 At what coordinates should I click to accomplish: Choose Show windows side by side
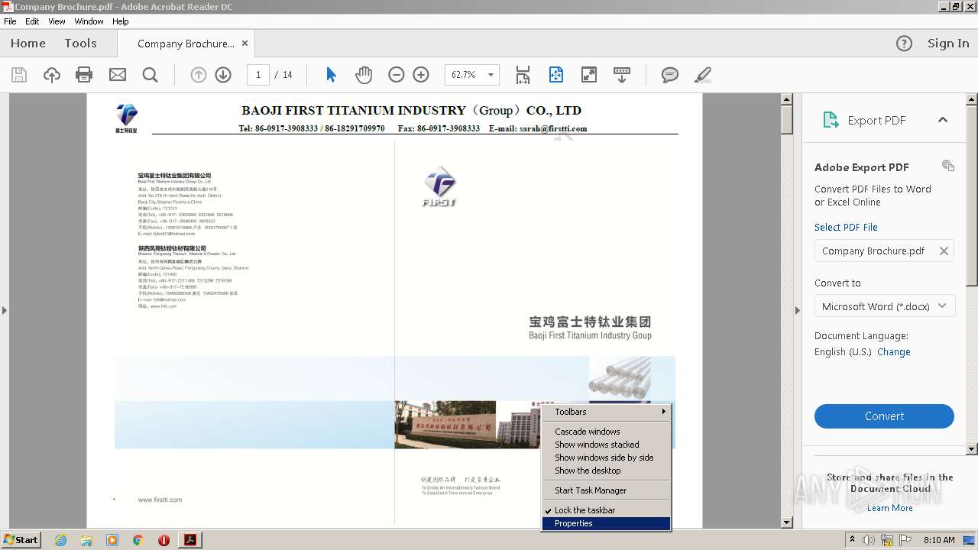[606, 458]
